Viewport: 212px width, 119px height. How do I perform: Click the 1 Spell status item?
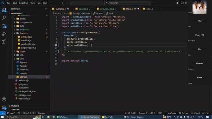click(195, 113)
